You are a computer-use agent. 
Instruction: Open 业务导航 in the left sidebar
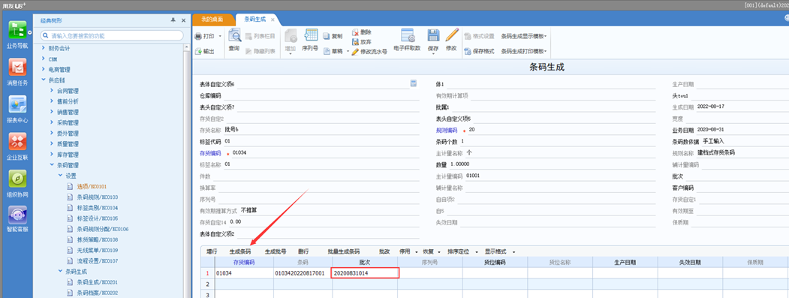coord(17,35)
